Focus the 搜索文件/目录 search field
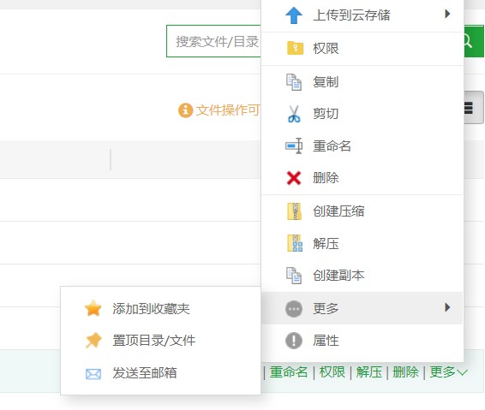Screen dimensions: 485x410 click(213, 41)
